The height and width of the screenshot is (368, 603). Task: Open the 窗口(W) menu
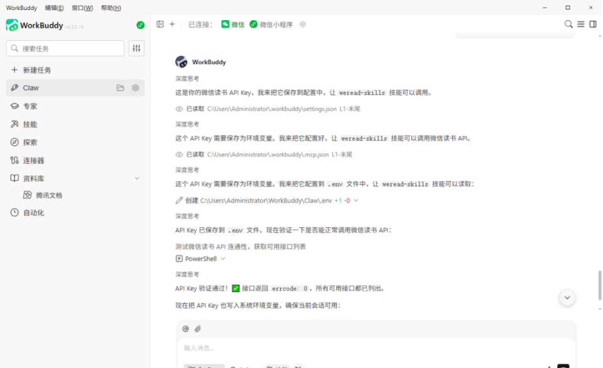82,8
